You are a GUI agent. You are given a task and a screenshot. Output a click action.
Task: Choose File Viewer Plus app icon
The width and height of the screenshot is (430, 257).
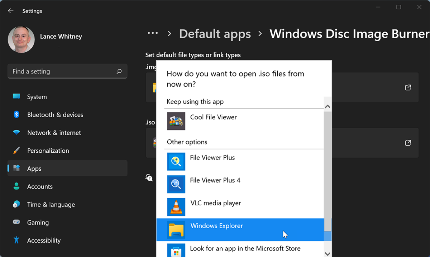176,161
